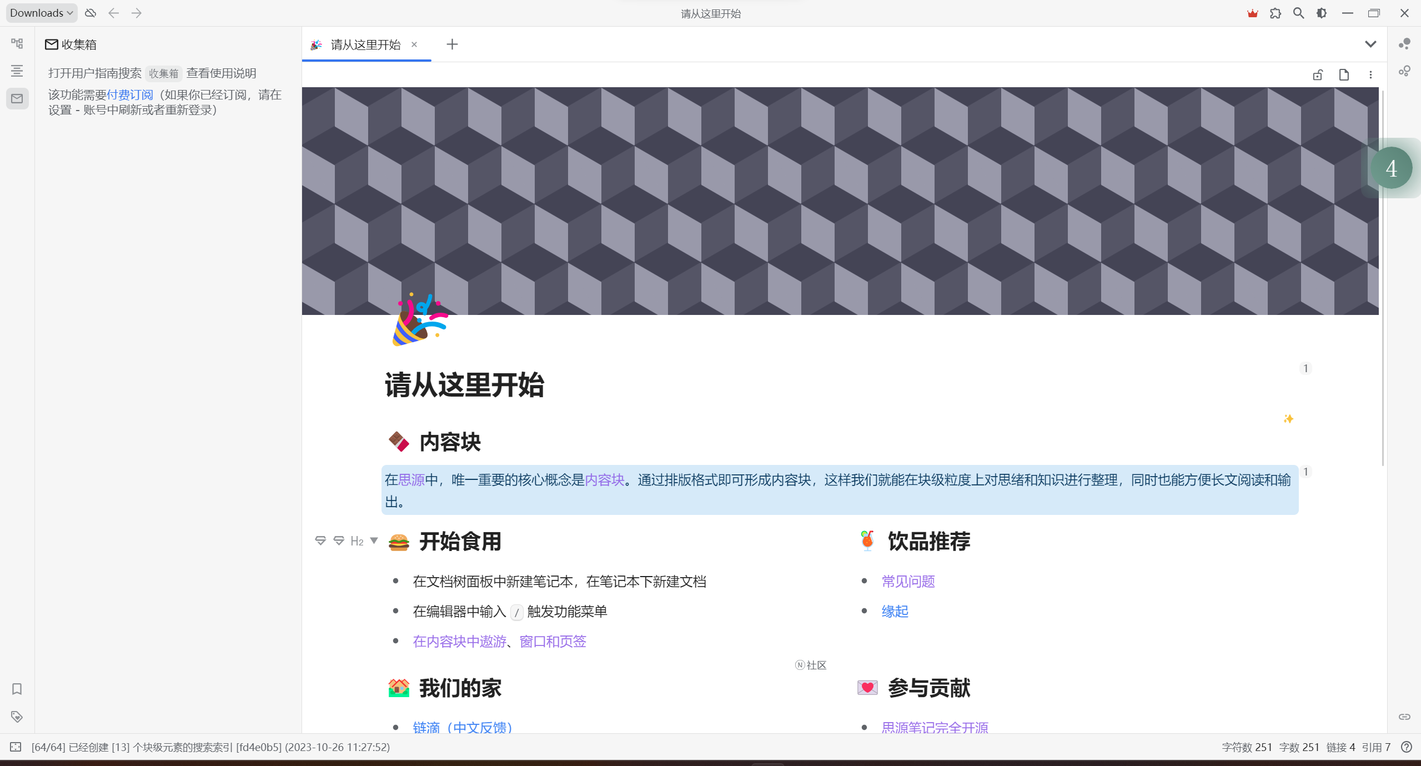
Task: Open the tags panel icon
Action: click(x=17, y=717)
